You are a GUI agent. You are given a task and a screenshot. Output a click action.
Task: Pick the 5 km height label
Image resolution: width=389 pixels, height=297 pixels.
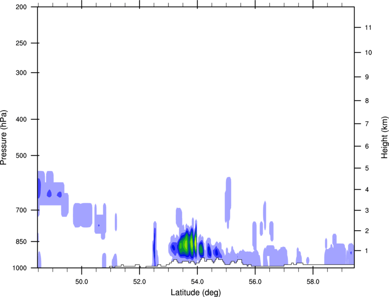point(367,169)
